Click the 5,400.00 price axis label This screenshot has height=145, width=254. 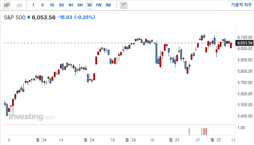[245, 116]
